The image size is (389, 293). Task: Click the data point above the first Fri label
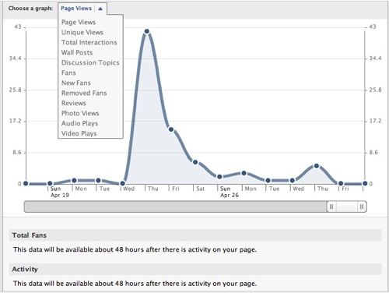[171, 129]
